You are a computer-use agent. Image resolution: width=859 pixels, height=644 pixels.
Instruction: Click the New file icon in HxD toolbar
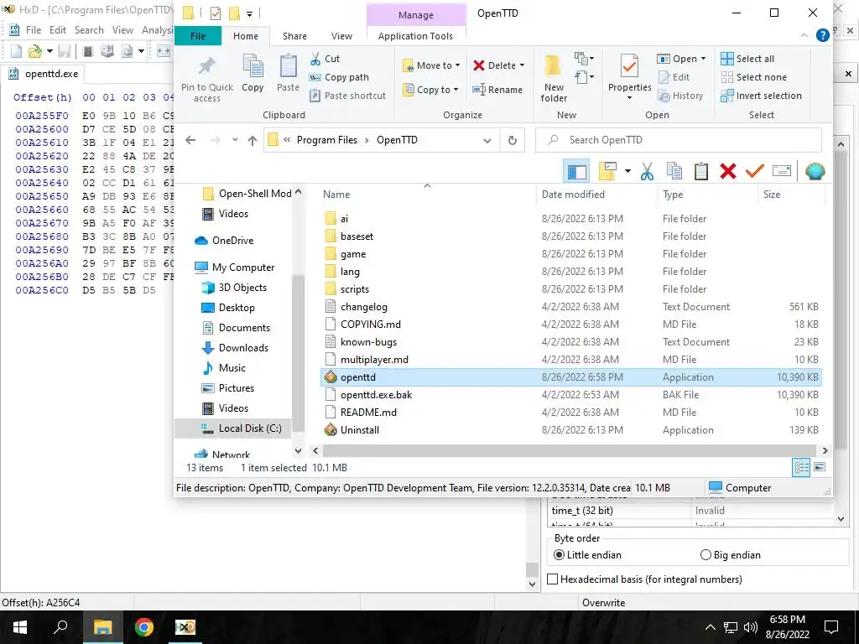tap(17, 51)
